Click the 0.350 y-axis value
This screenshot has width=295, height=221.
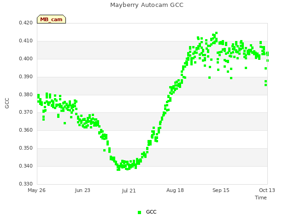[26, 148]
